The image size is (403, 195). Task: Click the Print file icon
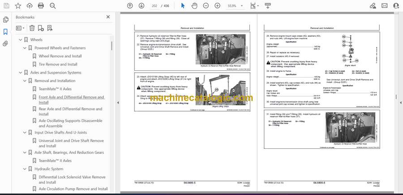(x=41, y=6)
